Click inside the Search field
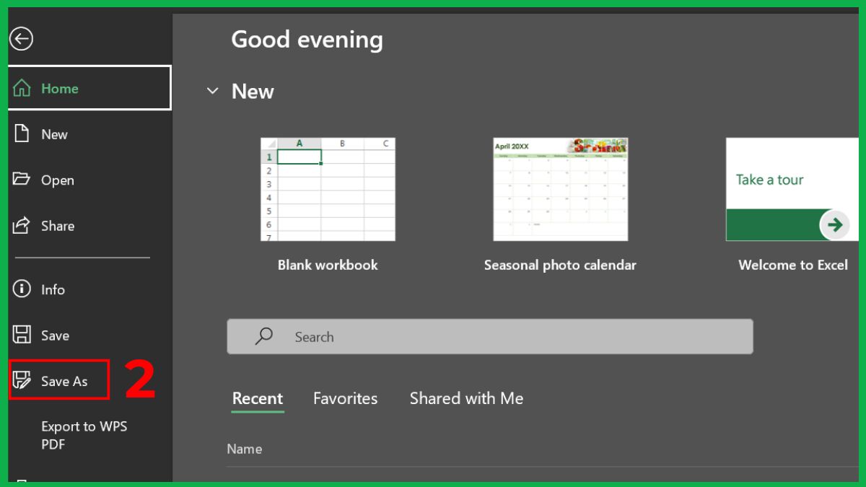The image size is (866, 487). click(x=505, y=337)
